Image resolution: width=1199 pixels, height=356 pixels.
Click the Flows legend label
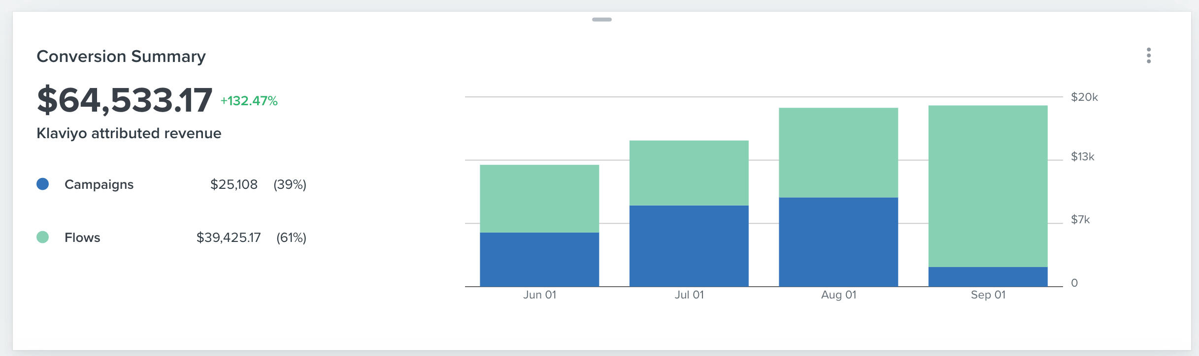pos(82,237)
